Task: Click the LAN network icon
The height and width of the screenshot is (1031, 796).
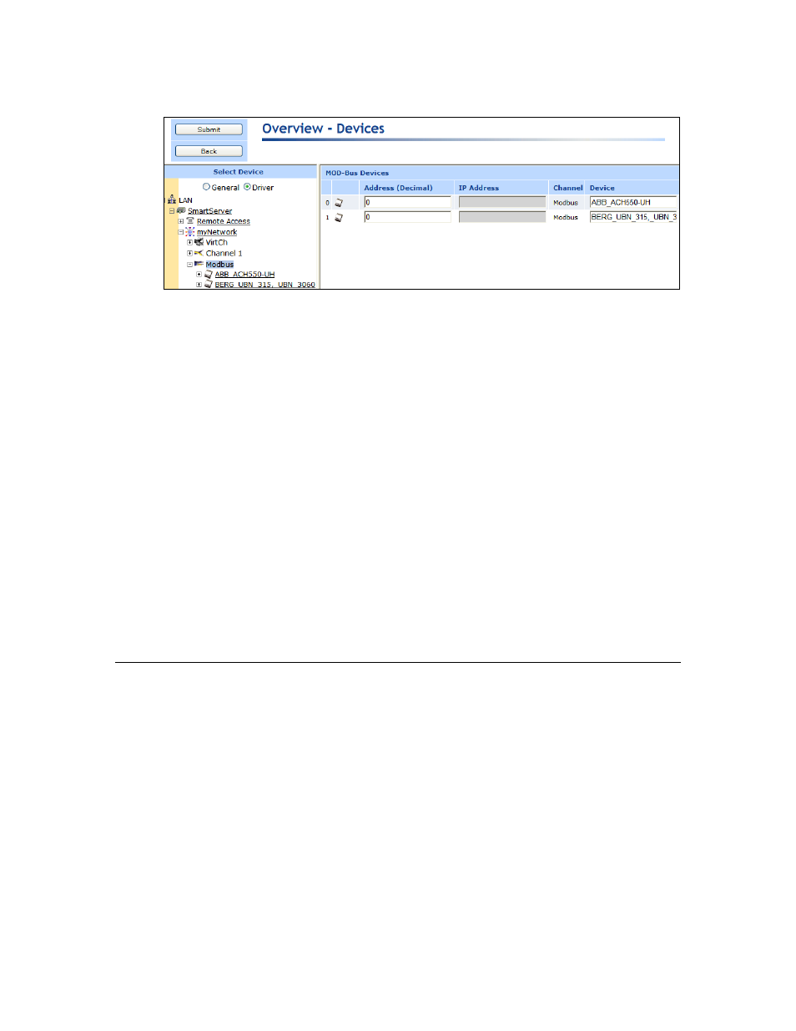Action: [172, 200]
